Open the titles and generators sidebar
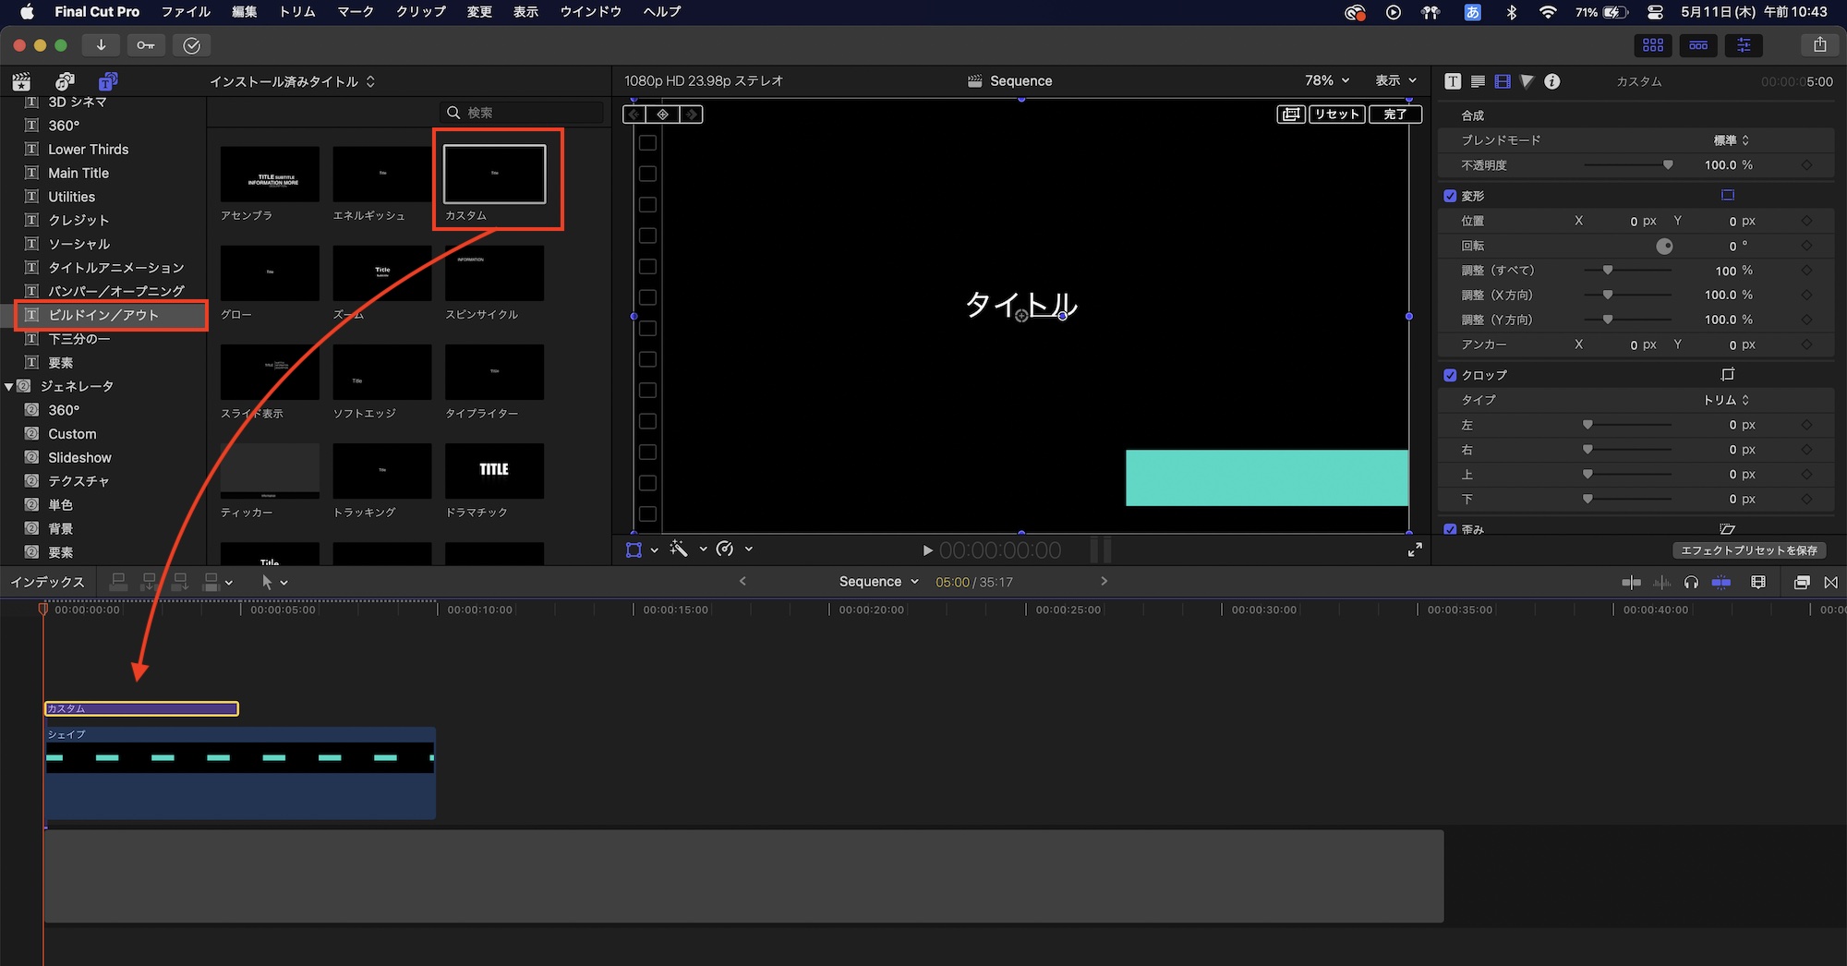This screenshot has width=1847, height=966. 108,81
